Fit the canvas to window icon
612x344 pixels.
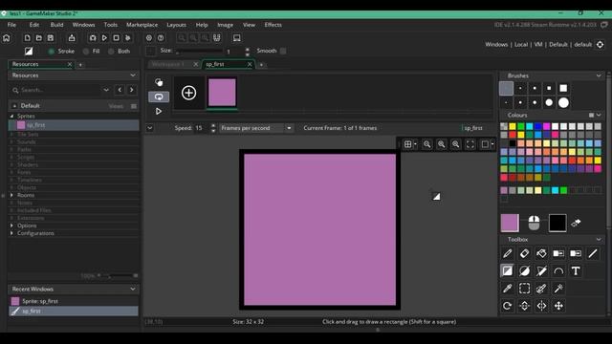(470, 144)
